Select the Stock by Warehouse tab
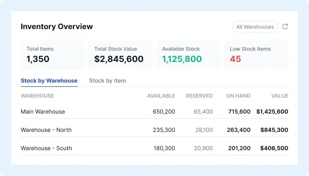This screenshot has height=176, width=309. point(49,81)
